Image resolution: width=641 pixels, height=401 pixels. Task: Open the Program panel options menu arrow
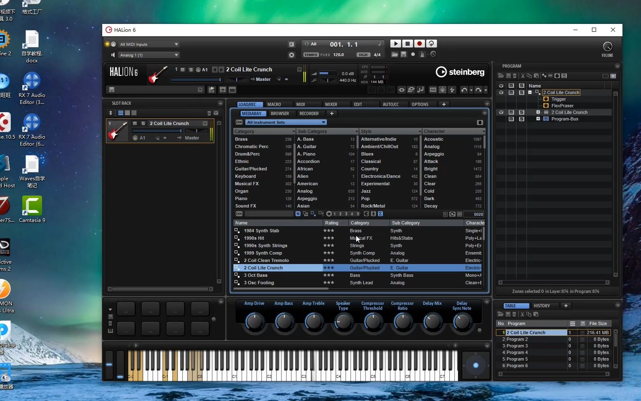click(617, 66)
